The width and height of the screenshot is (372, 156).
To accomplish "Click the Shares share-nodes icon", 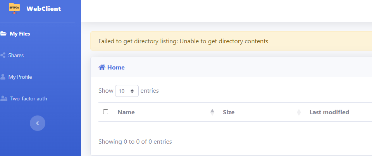I will tap(3, 55).
